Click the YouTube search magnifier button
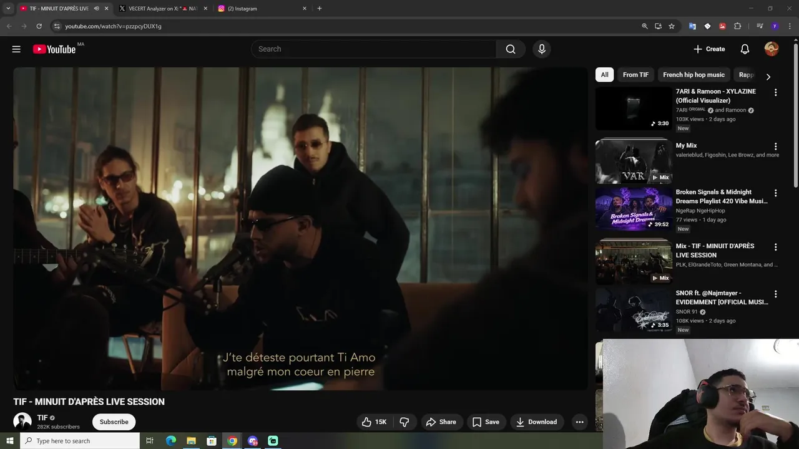Screen dimensions: 799x449 [x=511, y=49]
